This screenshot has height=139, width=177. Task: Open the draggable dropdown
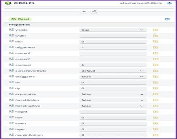[113, 77]
